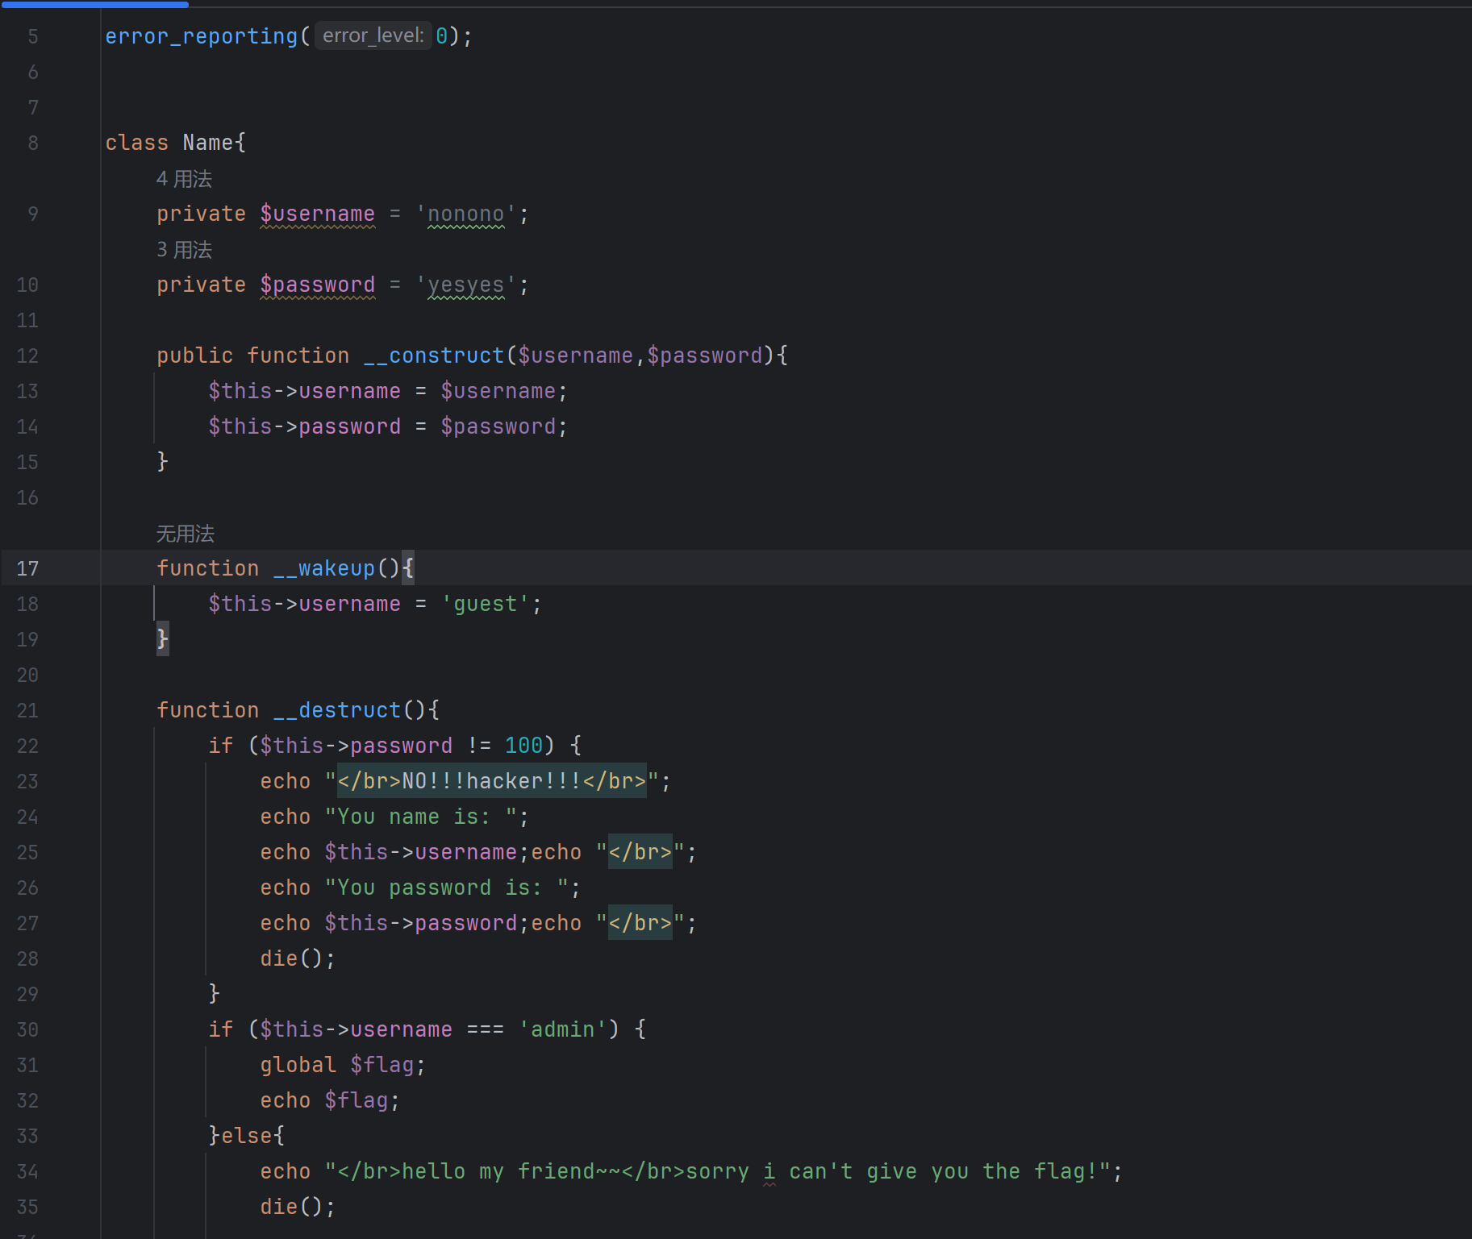Screen dimensions: 1472x1239
Task: Click line number 21 in the gutter
Action: coord(27,711)
